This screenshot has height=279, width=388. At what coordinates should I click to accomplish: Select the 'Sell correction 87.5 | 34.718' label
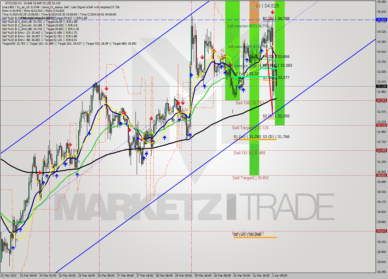tap(247, 26)
